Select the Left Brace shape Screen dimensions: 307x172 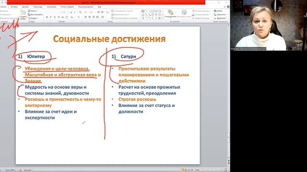pos(153,18)
